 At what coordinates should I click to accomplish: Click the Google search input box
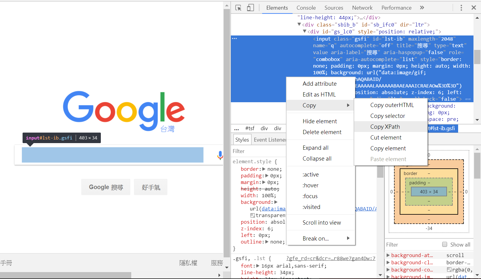tap(113, 155)
